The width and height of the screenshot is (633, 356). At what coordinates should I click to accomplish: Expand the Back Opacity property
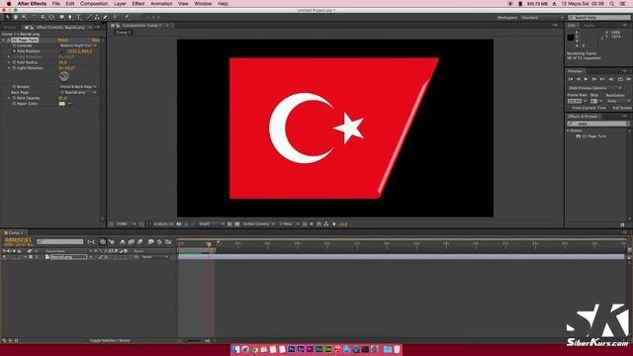(9, 98)
